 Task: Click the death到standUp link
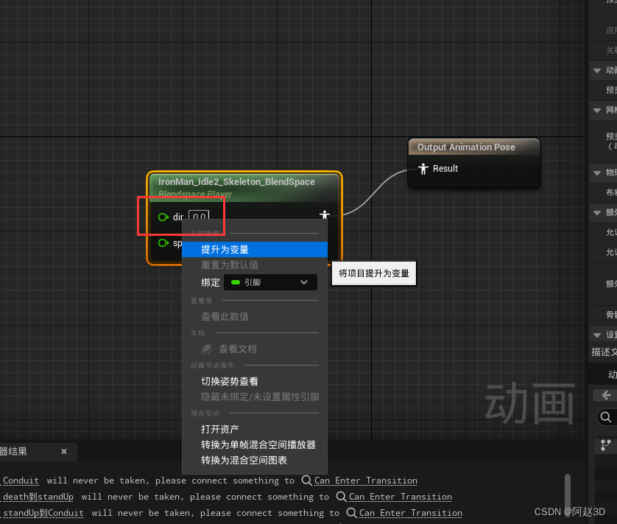tap(38, 497)
